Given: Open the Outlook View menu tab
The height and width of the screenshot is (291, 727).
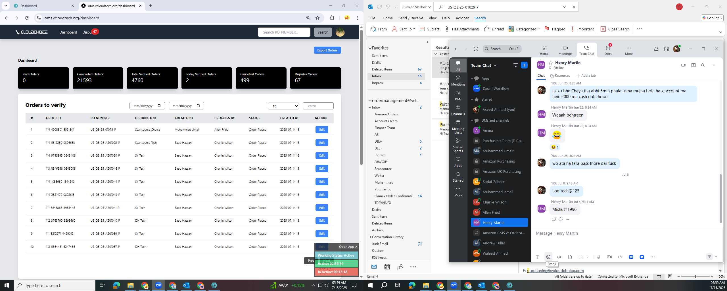Looking at the screenshot, I should 433,18.
